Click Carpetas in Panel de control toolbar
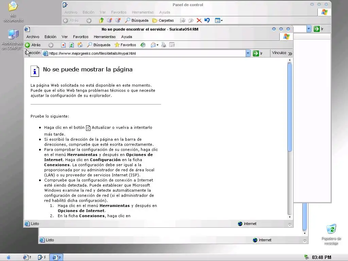The width and height of the screenshot is (348, 261). coord(163,20)
